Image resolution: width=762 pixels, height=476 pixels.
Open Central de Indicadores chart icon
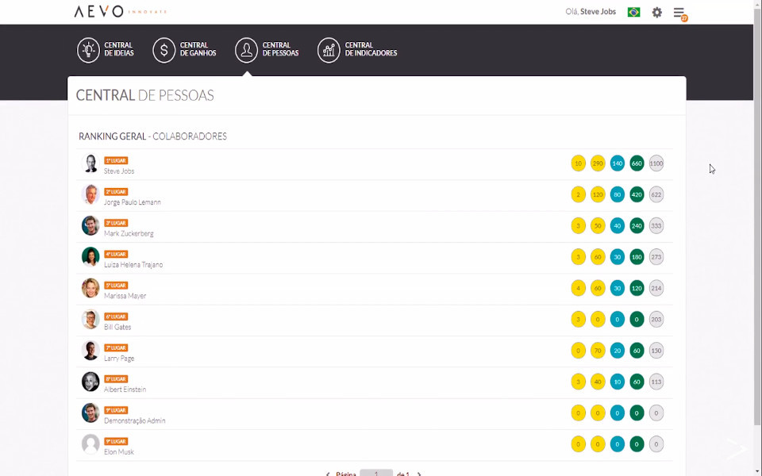coord(329,49)
